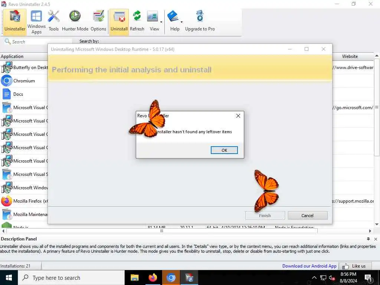Click the muted volume tray icon

point(332,278)
